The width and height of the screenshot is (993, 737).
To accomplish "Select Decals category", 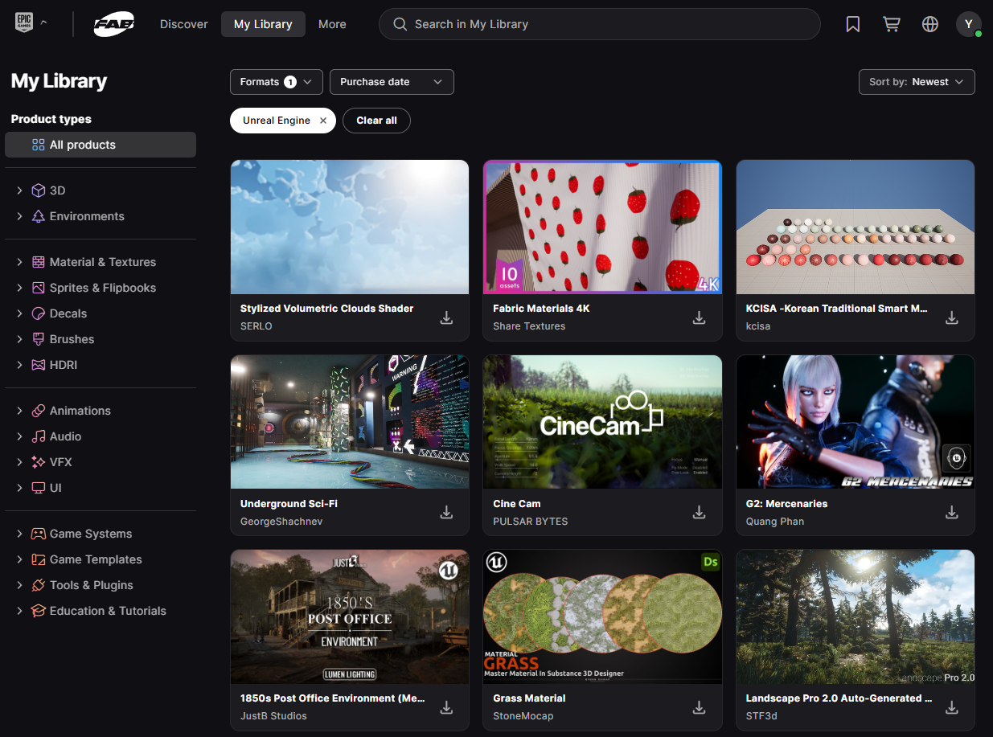I will pyautogui.click(x=68, y=313).
